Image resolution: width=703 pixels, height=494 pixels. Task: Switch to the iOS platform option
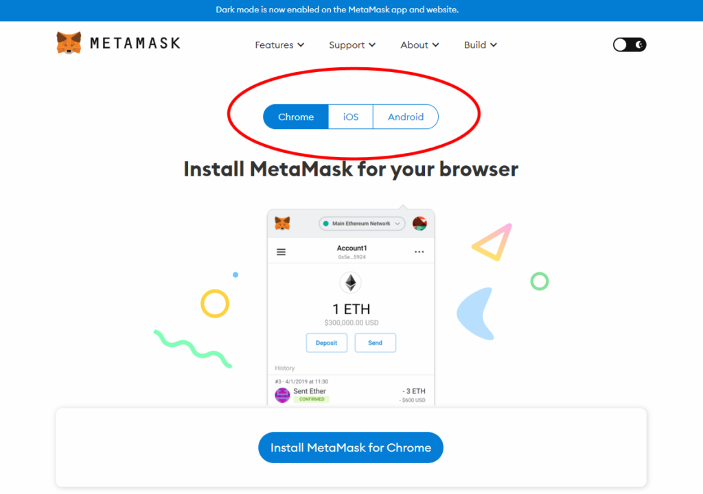[x=351, y=117]
